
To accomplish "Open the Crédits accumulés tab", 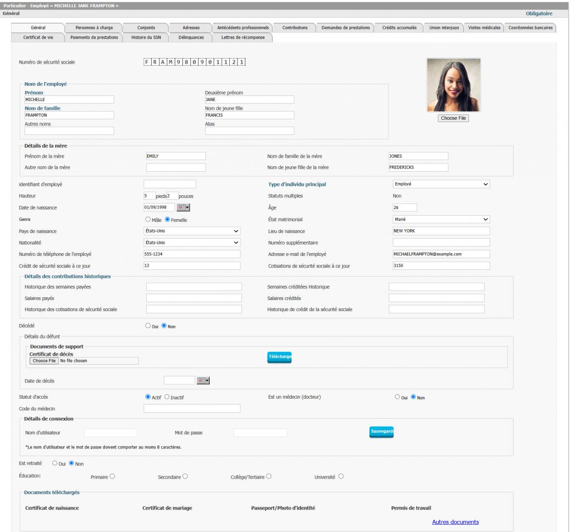I will [x=399, y=28].
